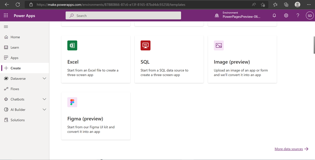Click the browser address bar URL
Screen dimensions: 315x160
tap(111, 5)
